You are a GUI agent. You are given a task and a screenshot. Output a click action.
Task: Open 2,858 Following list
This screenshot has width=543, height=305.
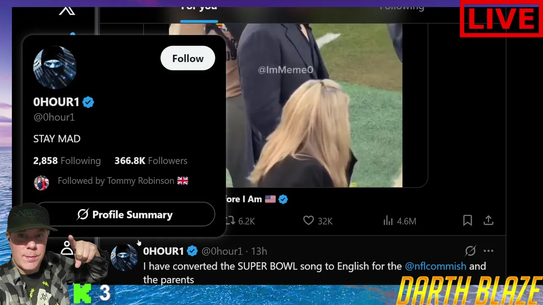(x=67, y=161)
